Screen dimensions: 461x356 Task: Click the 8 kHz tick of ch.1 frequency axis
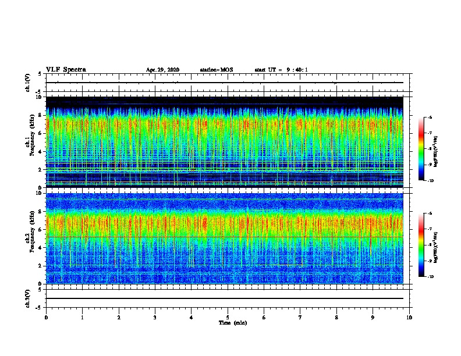point(40,115)
